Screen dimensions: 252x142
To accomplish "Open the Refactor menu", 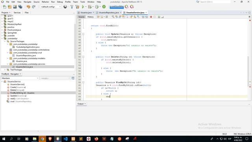I will tap(45, 2).
